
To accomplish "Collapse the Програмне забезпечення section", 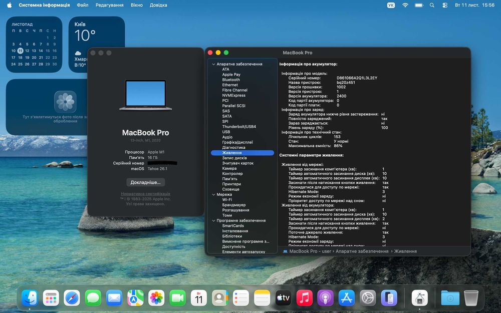I will click(213, 220).
